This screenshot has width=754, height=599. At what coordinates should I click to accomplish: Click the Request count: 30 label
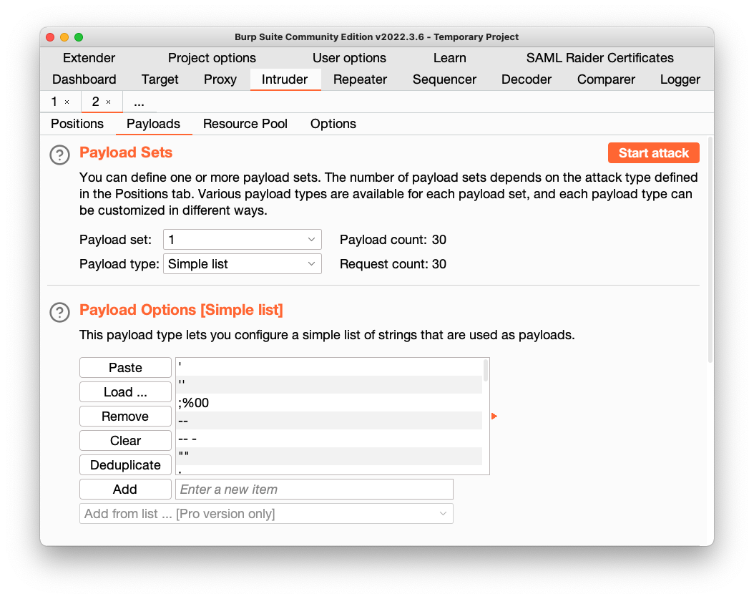click(x=393, y=264)
